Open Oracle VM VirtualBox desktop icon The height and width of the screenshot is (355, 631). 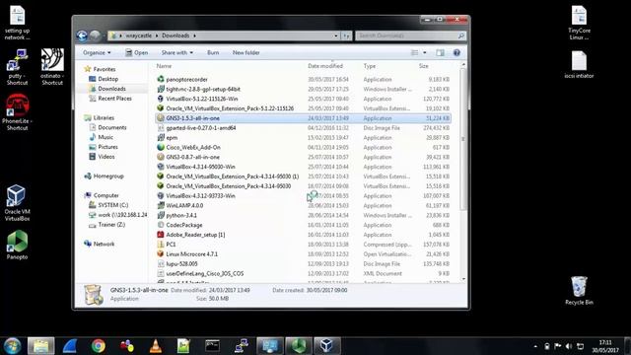pos(17,202)
